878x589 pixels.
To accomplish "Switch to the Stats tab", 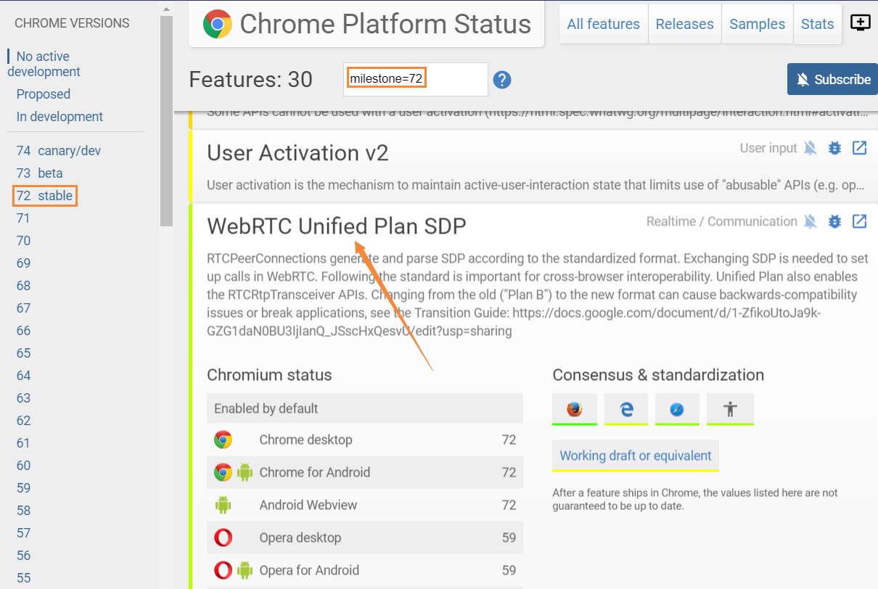I will pos(818,23).
